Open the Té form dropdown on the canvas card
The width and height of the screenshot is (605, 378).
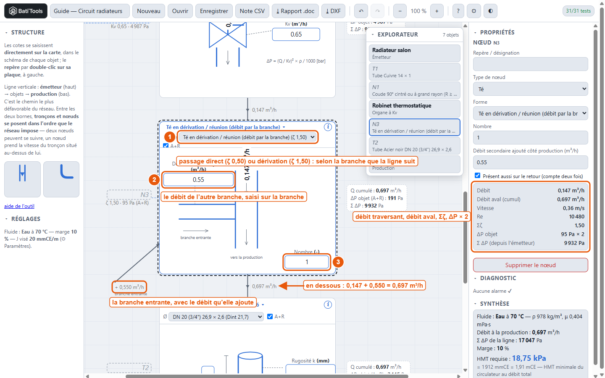coord(248,137)
